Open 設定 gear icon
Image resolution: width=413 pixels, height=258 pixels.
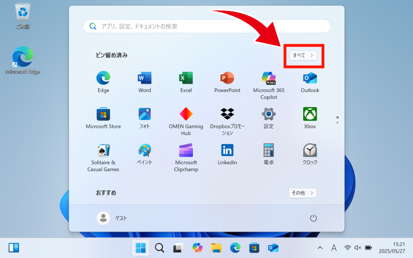click(x=269, y=118)
